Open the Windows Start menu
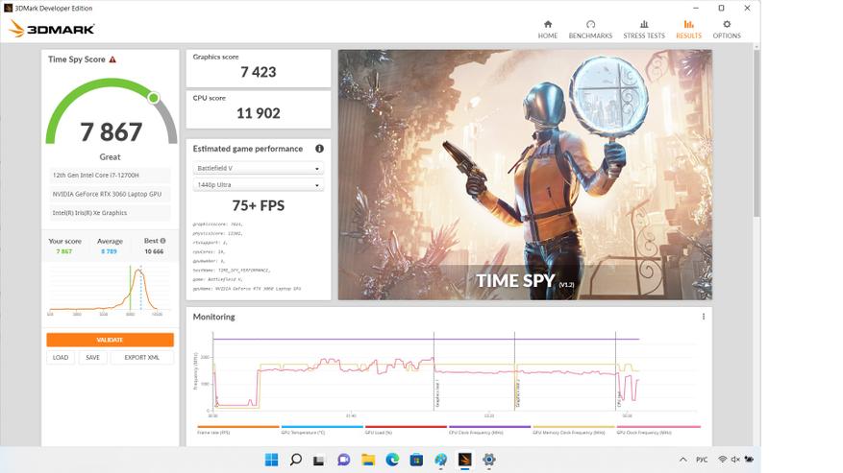 [x=271, y=460]
